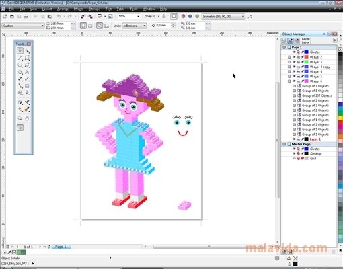Select landscape page orientation icon

click(x=90, y=26)
